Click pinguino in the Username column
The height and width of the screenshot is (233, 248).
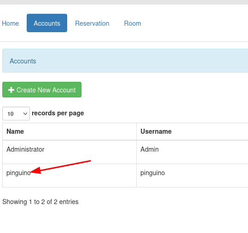click(x=152, y=173)
